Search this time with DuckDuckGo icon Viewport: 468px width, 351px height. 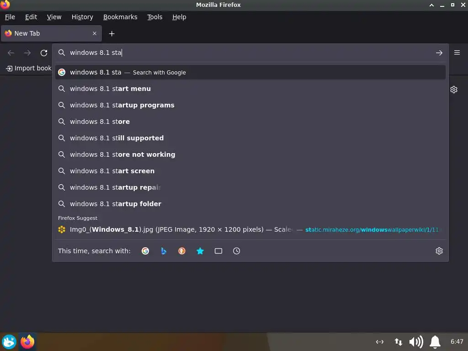tap(182, 251)
